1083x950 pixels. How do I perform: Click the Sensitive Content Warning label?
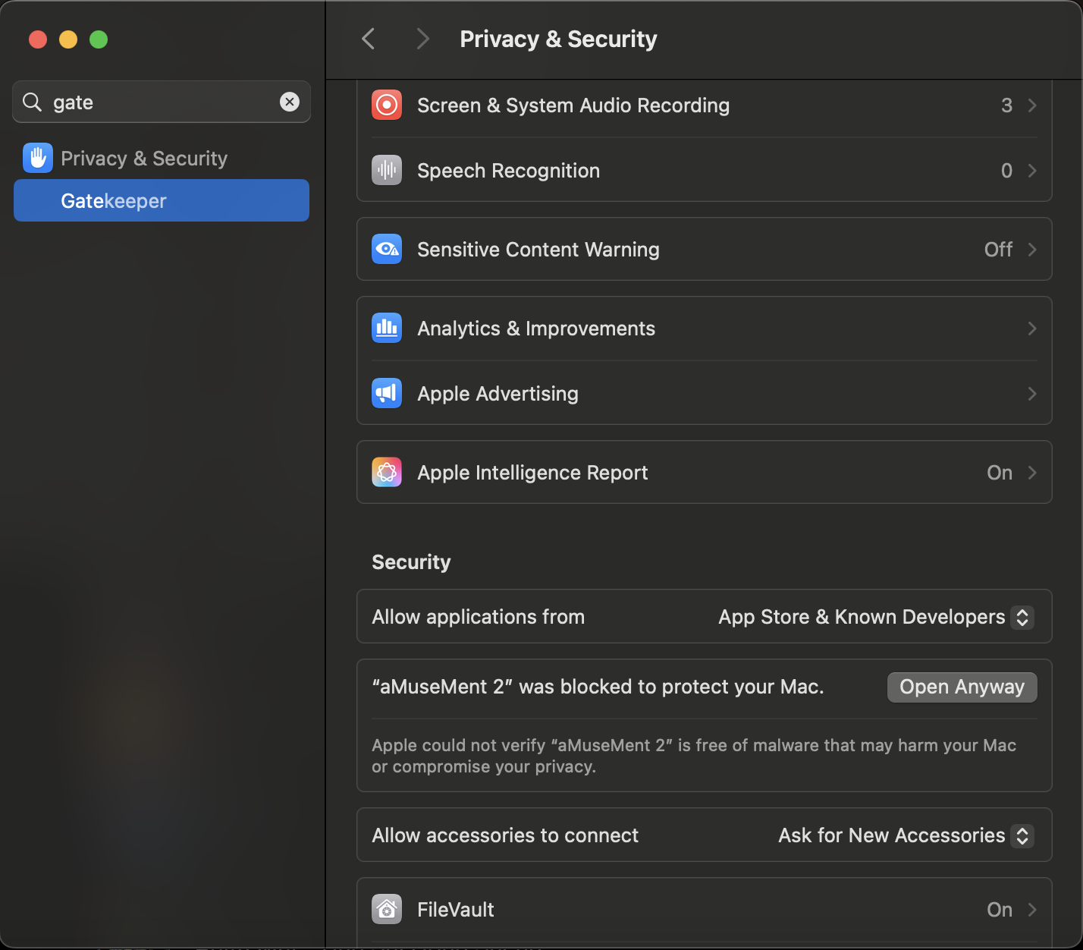click(x=538, y=250)
